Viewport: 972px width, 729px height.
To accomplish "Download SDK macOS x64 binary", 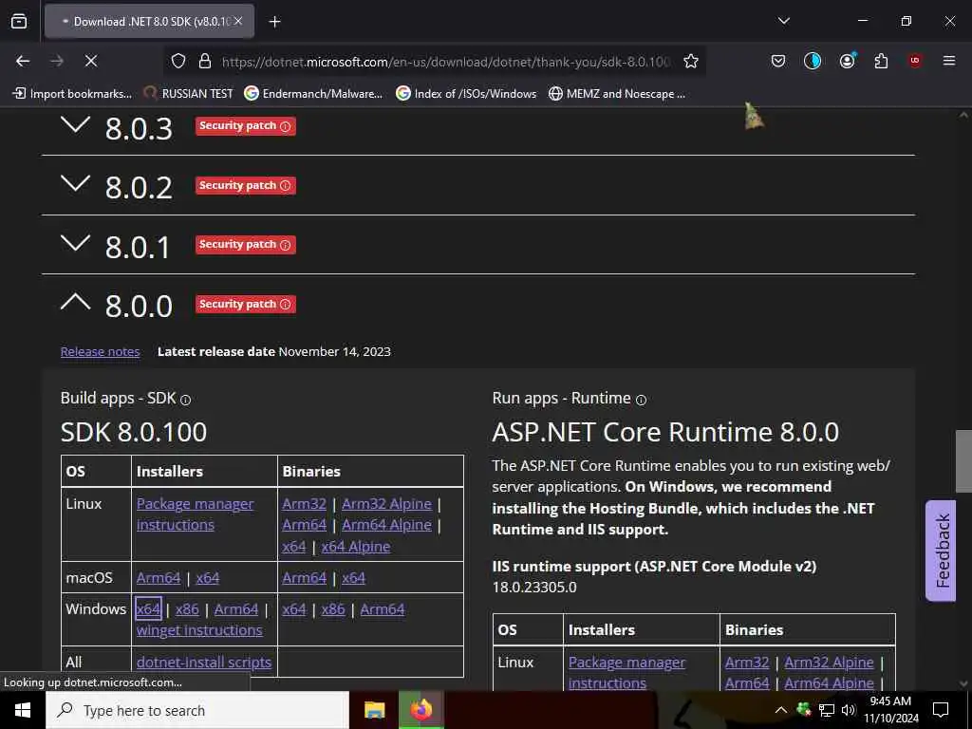I will 353,578.
